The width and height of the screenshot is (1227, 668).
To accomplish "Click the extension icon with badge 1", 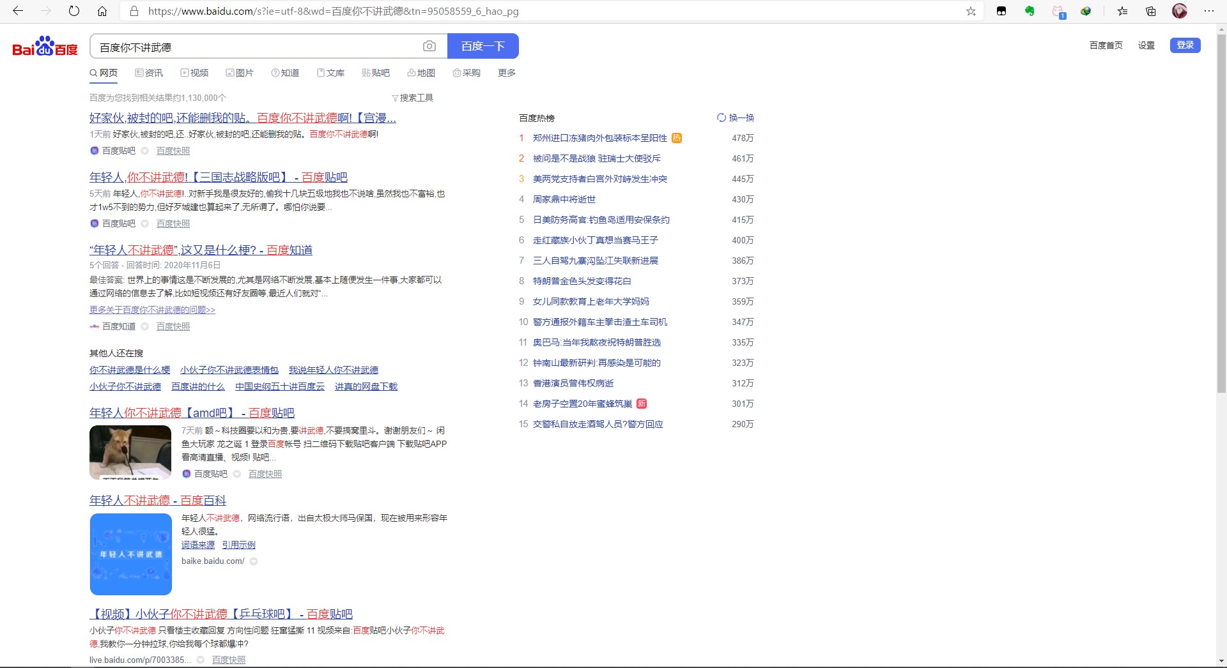I will click(x=1058, y=11).
